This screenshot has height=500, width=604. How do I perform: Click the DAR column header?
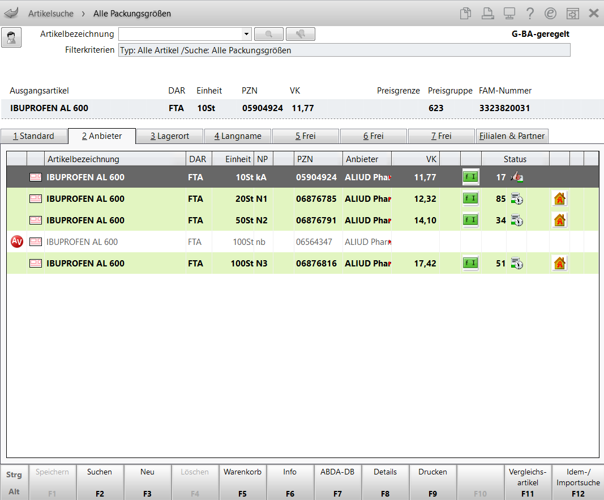(x=198, y=159)
